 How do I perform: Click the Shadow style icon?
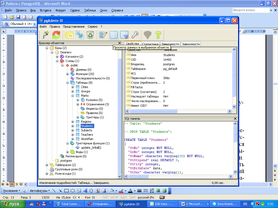[158, 190]
